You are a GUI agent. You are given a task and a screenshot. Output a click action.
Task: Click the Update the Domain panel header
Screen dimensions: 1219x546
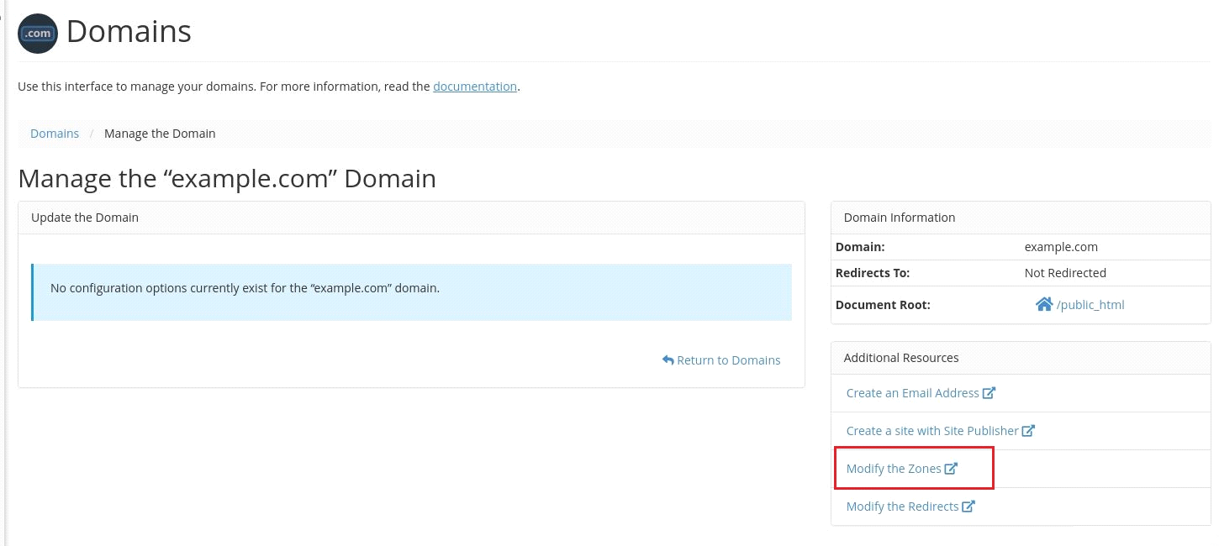tap(84, 217)
